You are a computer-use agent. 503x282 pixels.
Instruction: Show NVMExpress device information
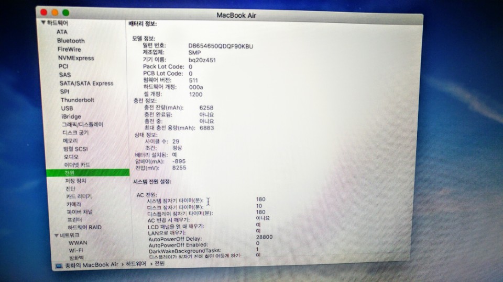coord(76,58)
